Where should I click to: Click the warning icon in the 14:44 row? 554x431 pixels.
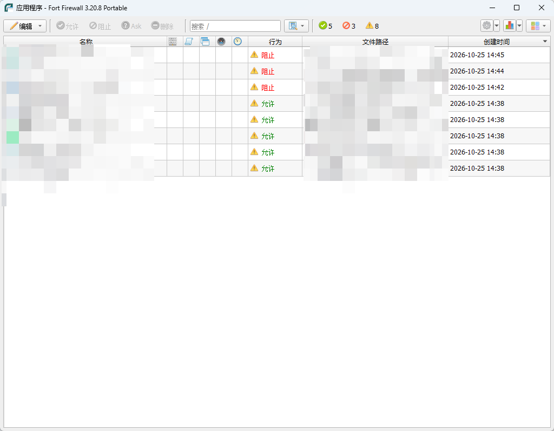254,71
